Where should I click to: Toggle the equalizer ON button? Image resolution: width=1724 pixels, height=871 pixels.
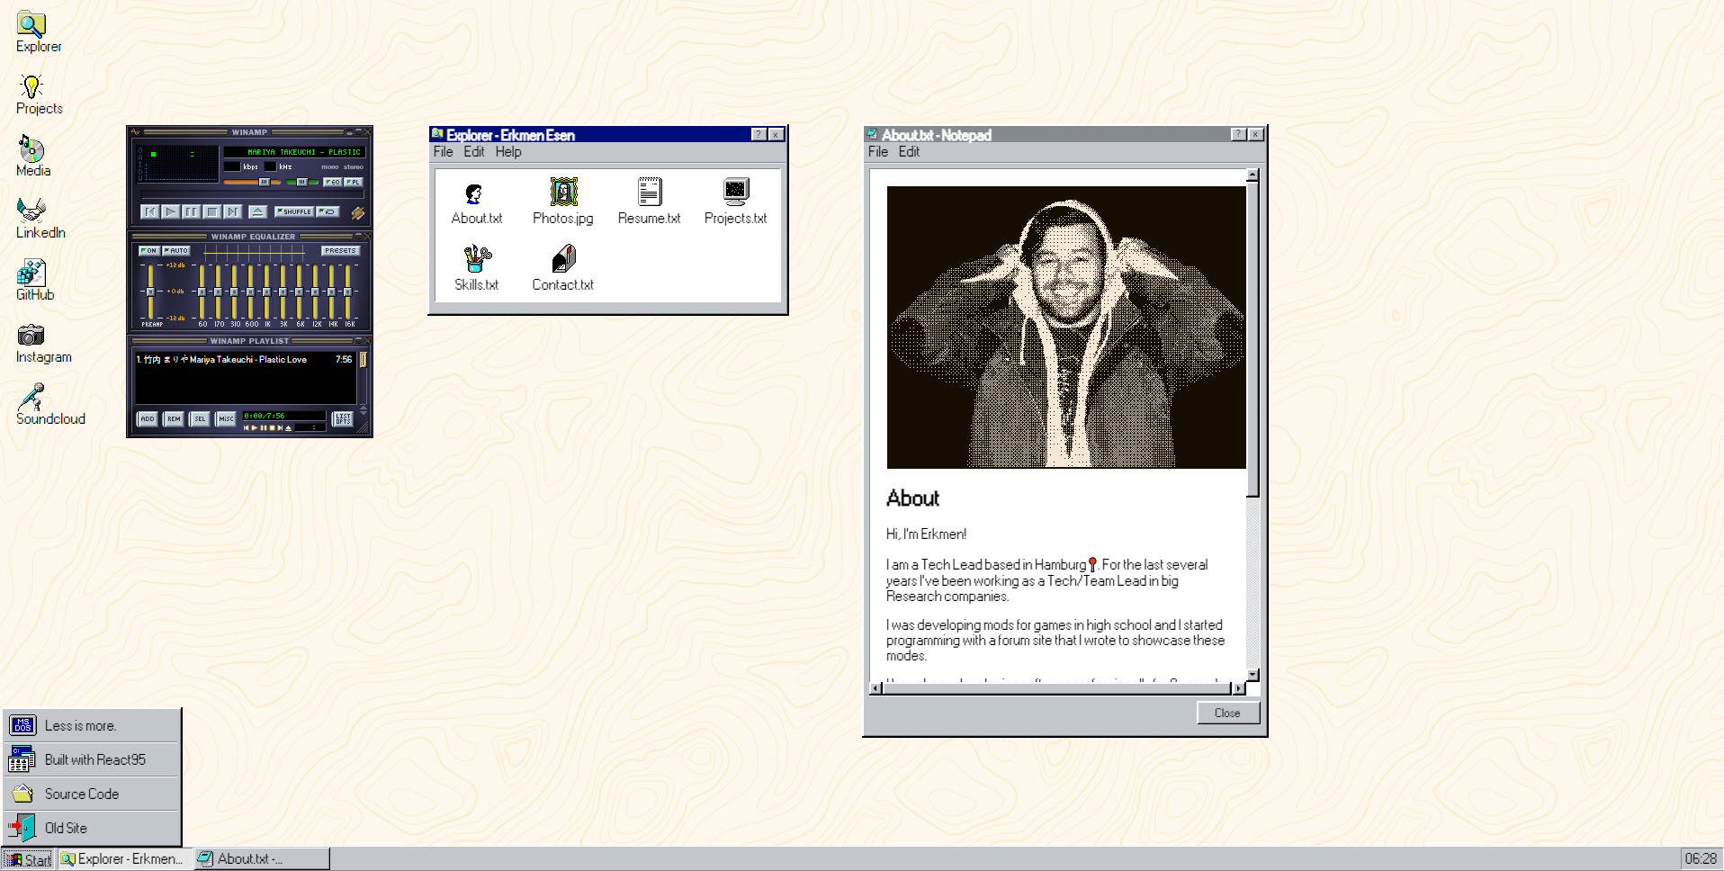[x=149, y=251]
